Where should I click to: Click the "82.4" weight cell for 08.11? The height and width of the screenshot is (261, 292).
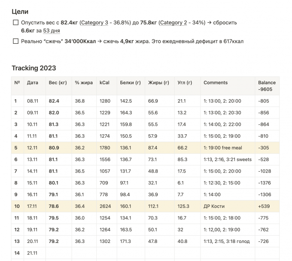tap(54, 101)
